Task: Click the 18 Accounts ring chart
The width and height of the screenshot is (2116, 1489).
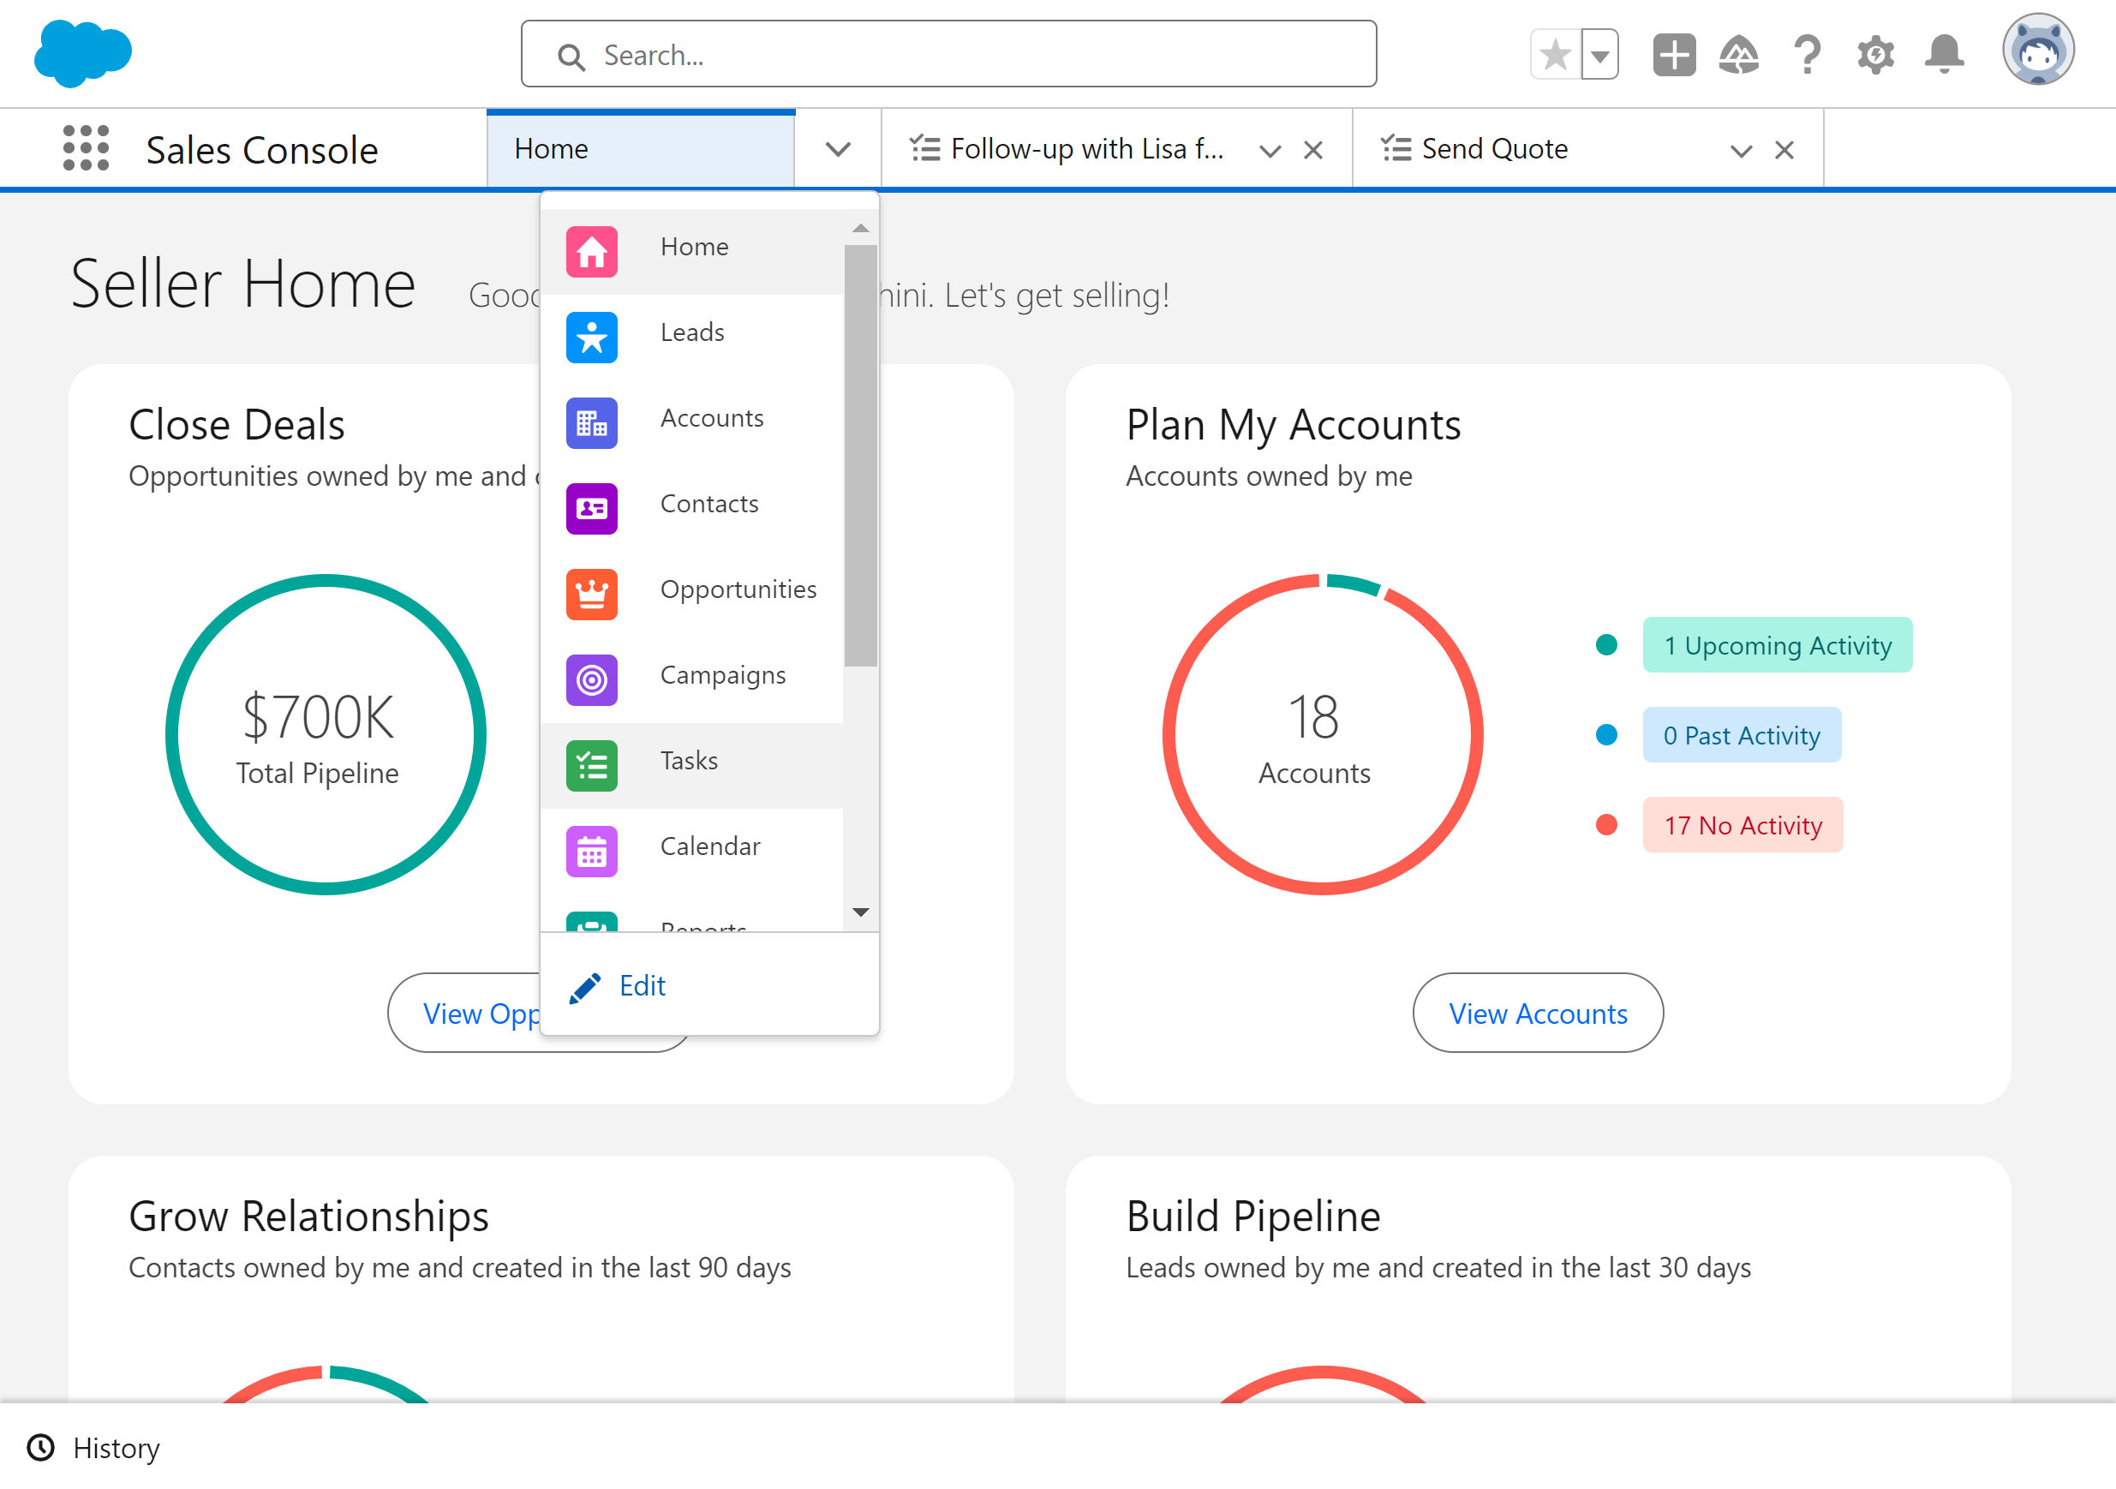Action: (1322, 734)
